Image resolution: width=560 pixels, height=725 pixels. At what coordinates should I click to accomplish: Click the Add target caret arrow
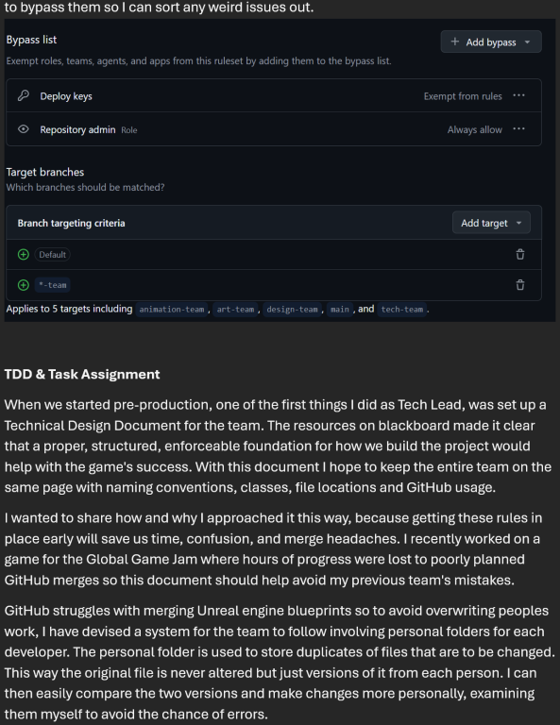click(x=518, y=223)
